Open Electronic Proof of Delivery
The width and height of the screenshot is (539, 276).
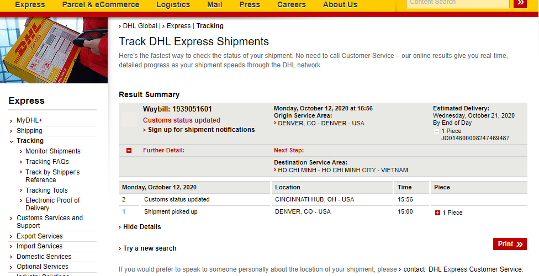52,204
